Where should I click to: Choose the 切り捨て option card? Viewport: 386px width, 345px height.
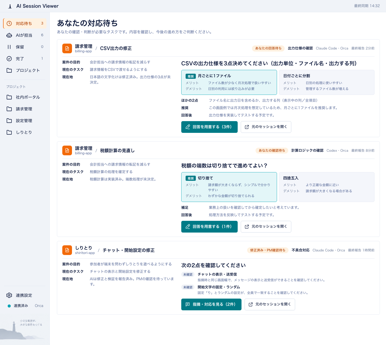coord(229,187)
